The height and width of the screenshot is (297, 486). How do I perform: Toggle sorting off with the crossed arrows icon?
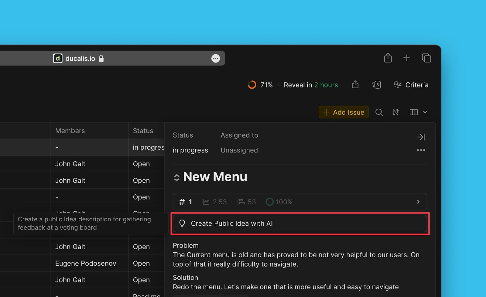pos(395,112)
